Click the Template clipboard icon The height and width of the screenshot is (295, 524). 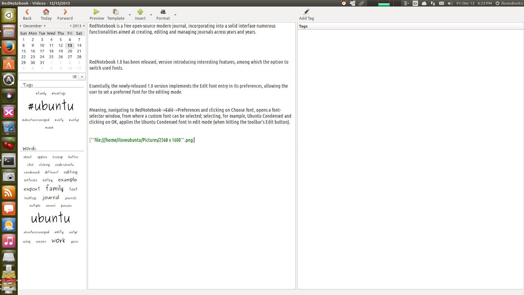(x=116, y=12)
